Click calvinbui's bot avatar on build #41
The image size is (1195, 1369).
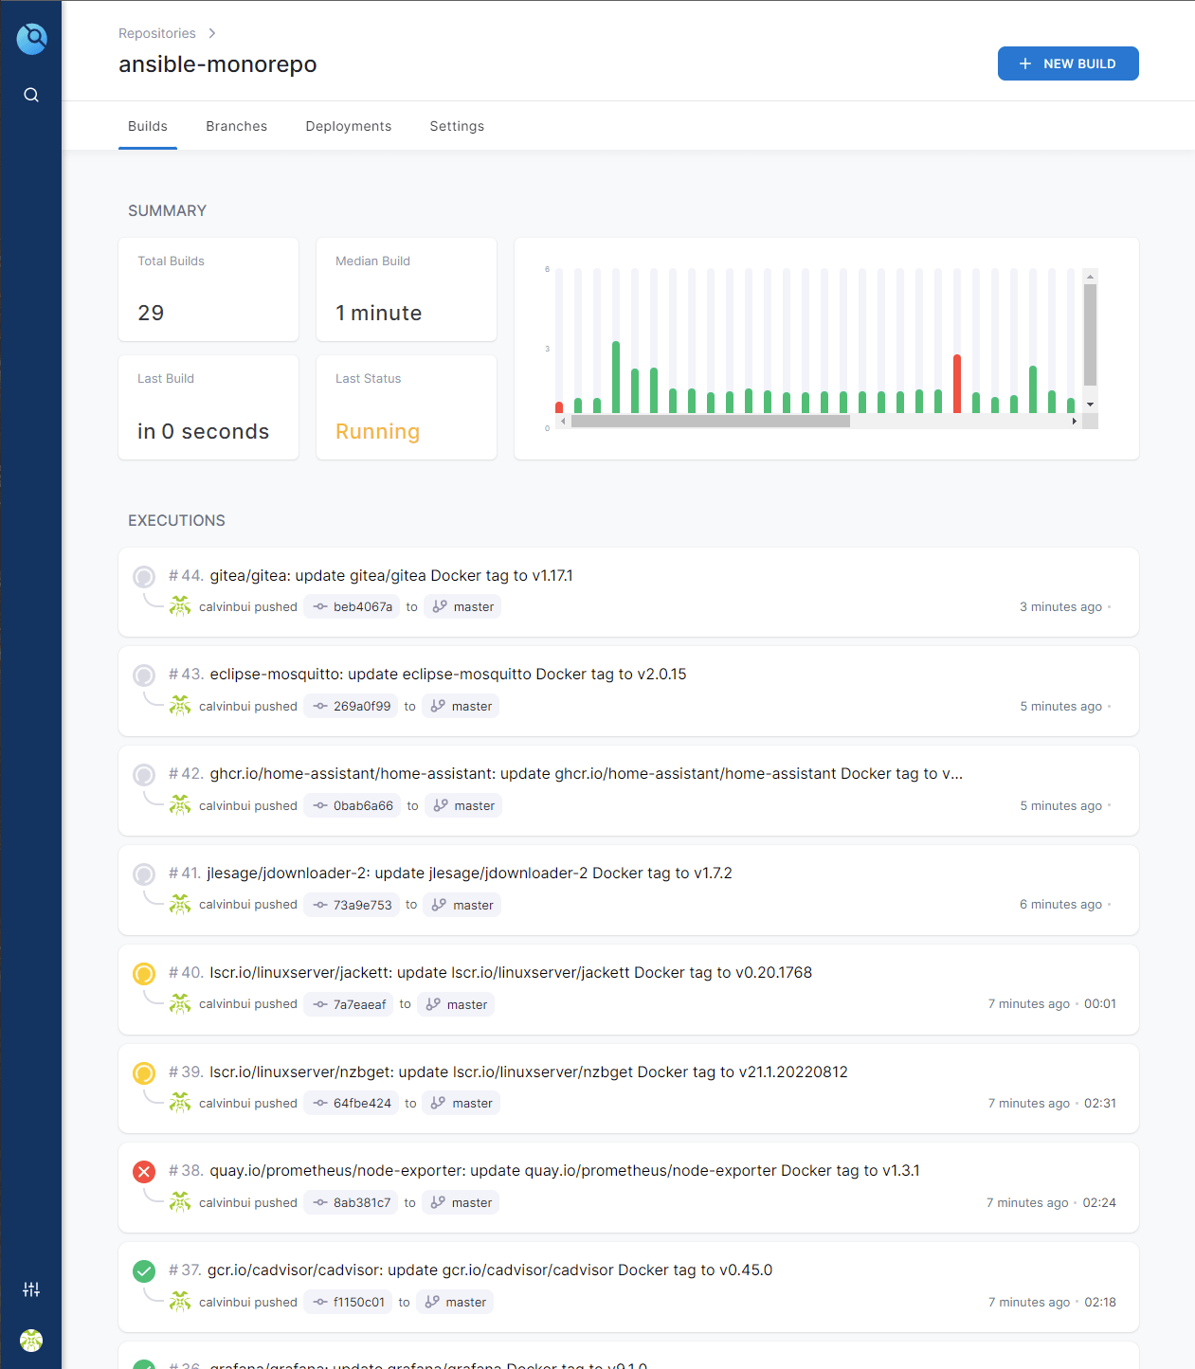(x=180, y=904)
